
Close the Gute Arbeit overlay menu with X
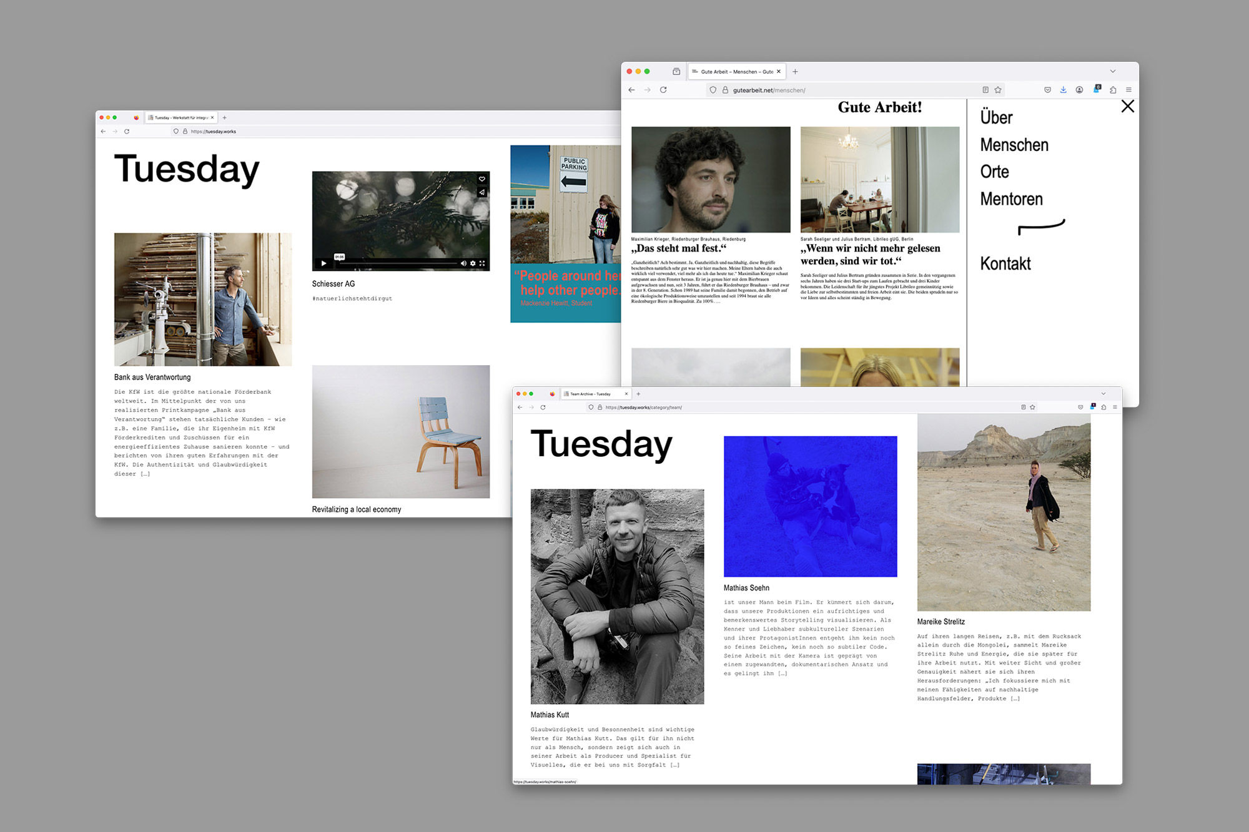(x=1127, y=106)
